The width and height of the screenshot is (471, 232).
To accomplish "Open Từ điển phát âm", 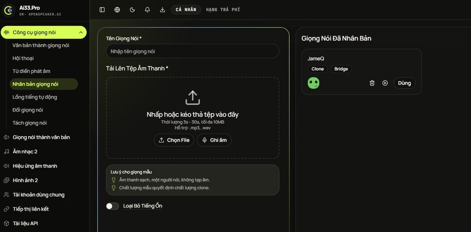I will tap(31, 71).
